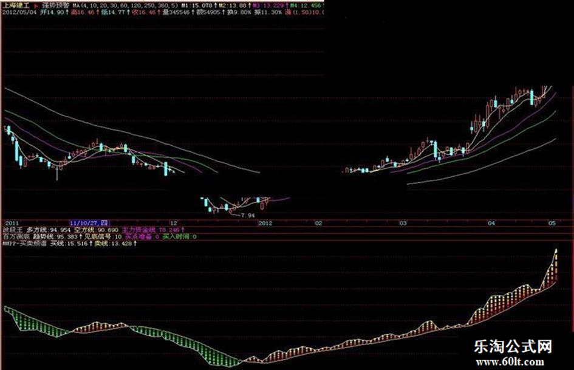Viewport: 574px width, 370px height.
Task: Click the highlighted date marker 11/10/27,四
Action: 89,223
